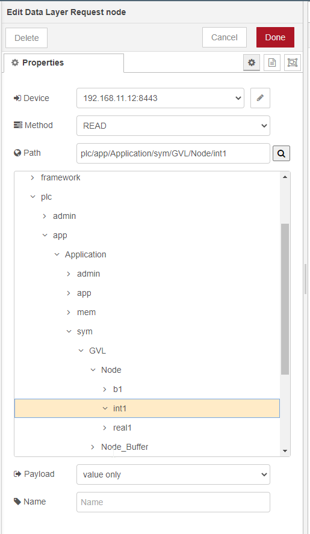Edit device config with pencil icon

[260, 98]
